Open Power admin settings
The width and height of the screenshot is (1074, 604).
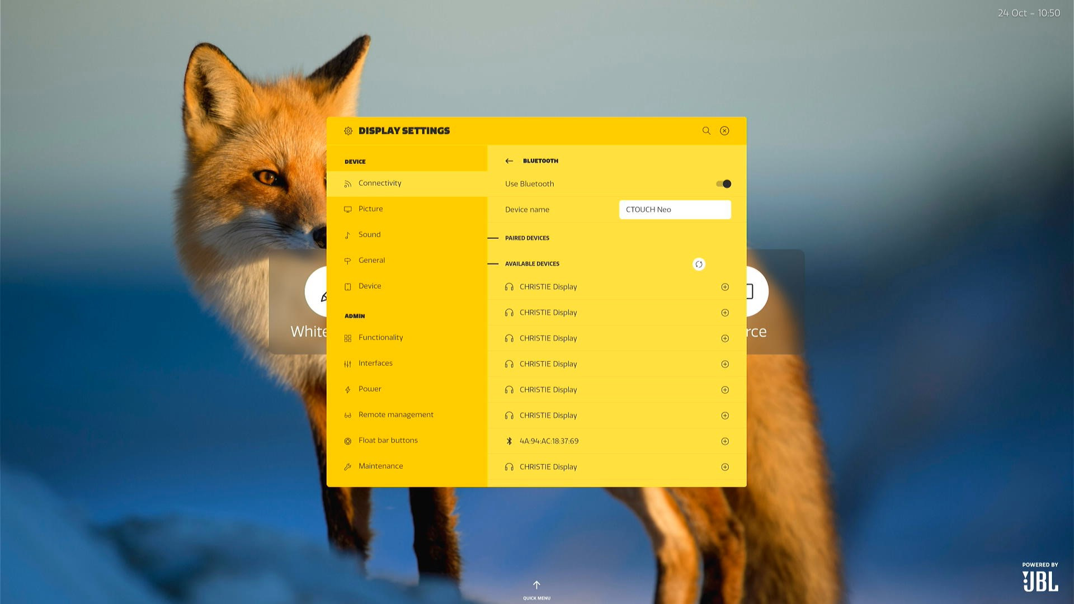point(407,389)
